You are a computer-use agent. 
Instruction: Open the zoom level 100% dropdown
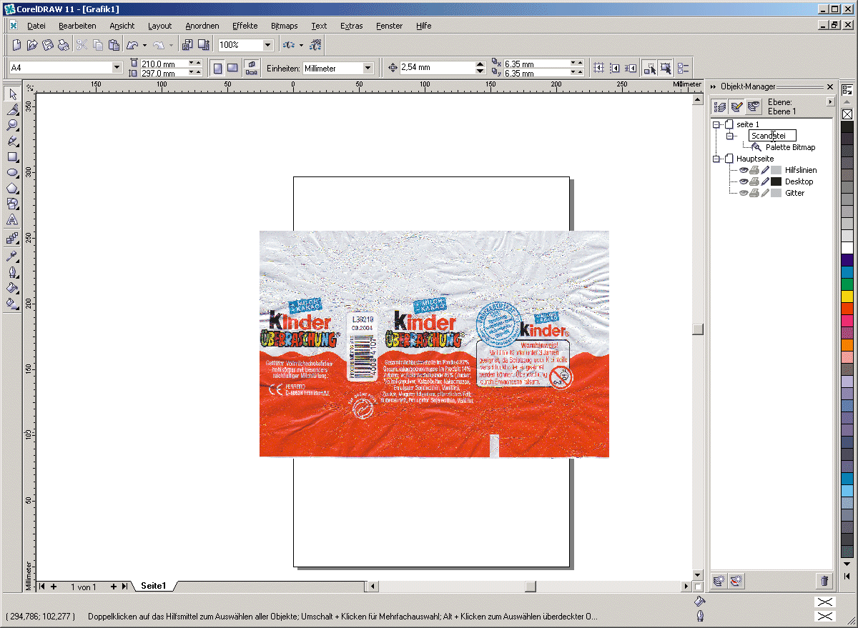pos(268,45)
